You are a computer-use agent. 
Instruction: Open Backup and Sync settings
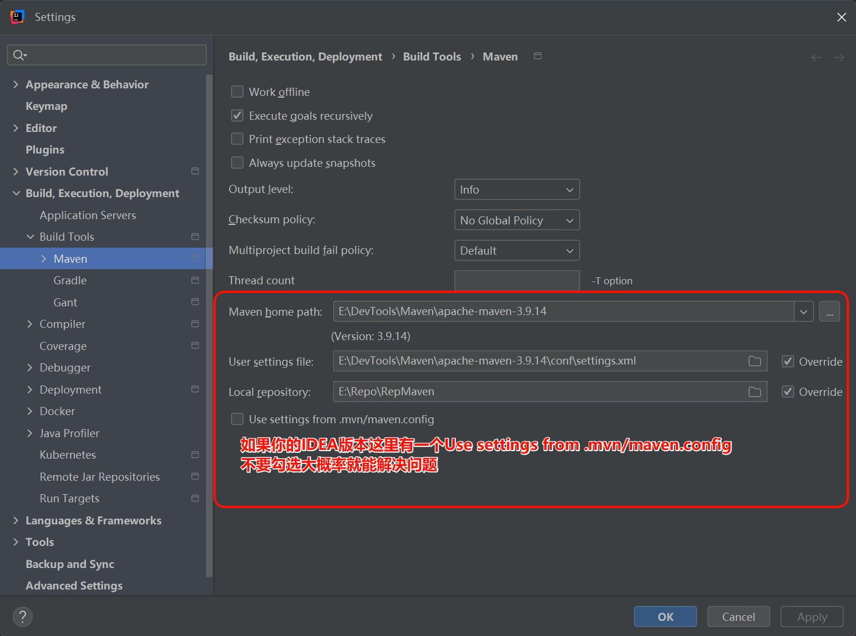coord(70,564)
